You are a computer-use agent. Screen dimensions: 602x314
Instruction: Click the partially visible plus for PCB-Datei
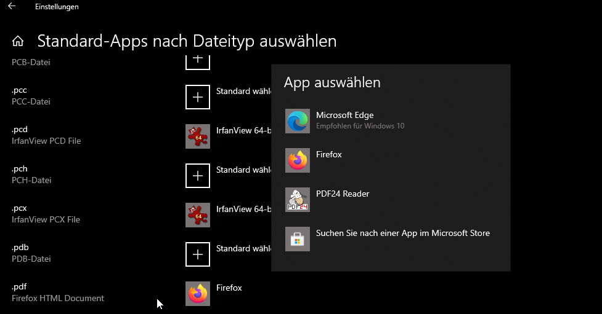[198, 63]
